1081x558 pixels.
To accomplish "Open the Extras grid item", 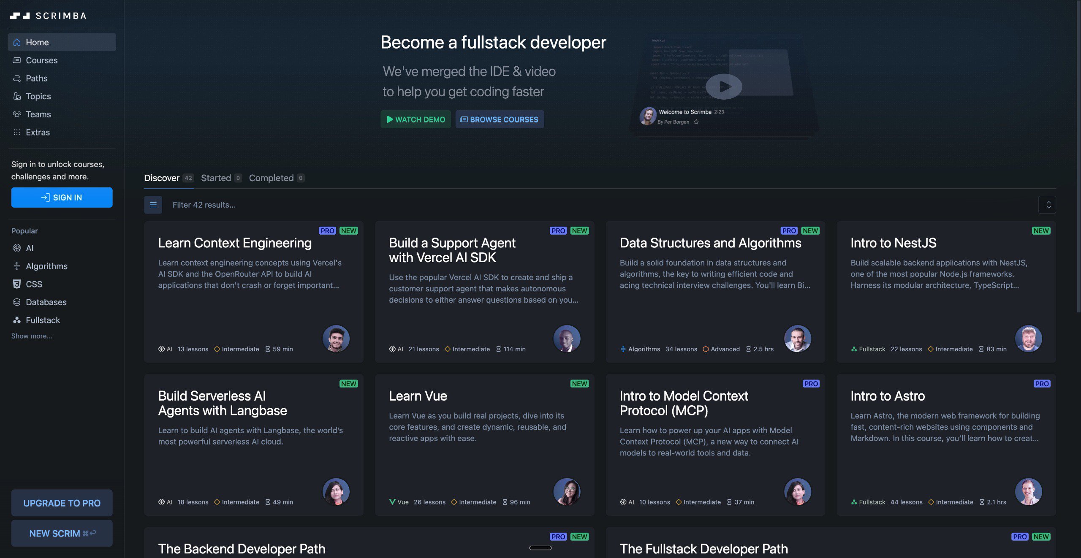I will click(38, 133).
